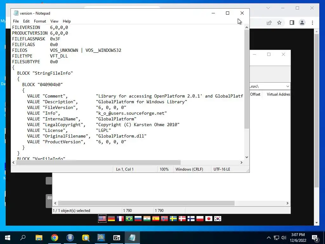Select the South Korean flag language icon

pyautogui.click(x=218, y=219)
